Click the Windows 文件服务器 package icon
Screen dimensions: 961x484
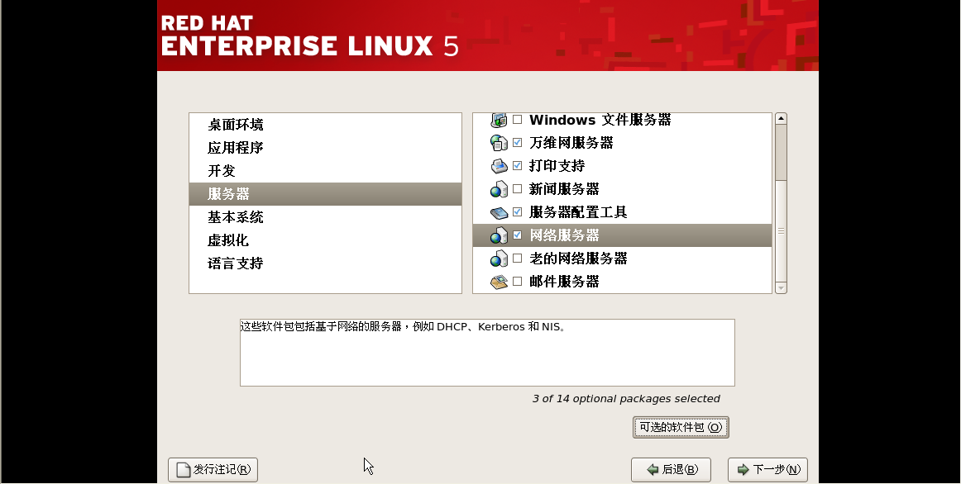pyautogui.click(x=499, y=121)
